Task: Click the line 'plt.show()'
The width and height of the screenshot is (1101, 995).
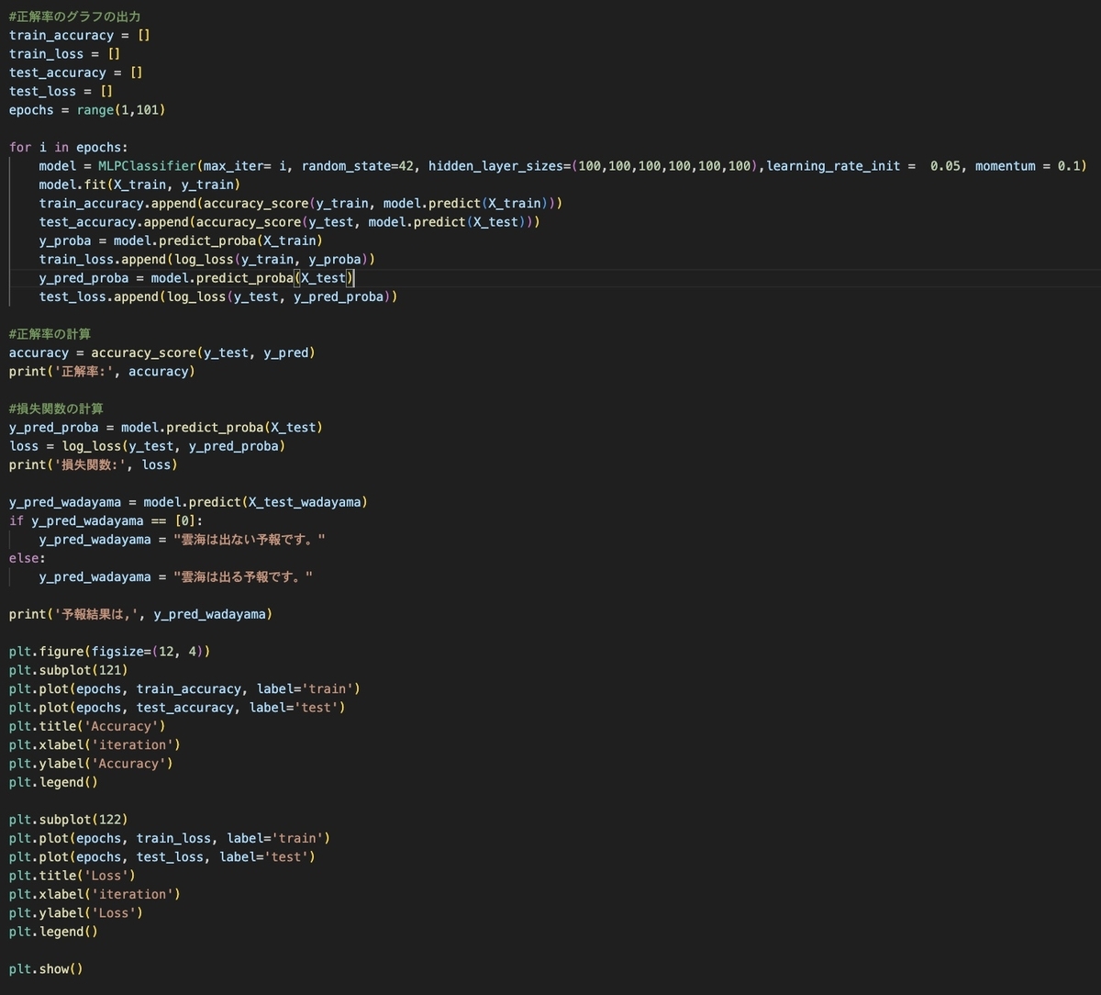Action: click(46, 969)
